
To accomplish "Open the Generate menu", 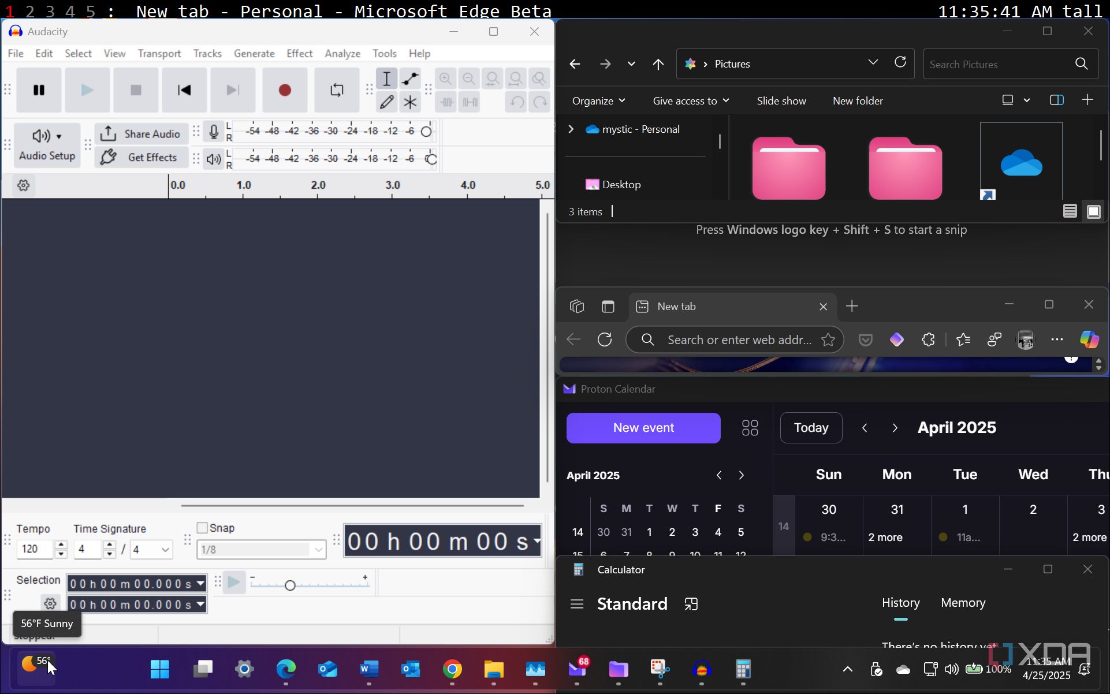I will [254, 53].
